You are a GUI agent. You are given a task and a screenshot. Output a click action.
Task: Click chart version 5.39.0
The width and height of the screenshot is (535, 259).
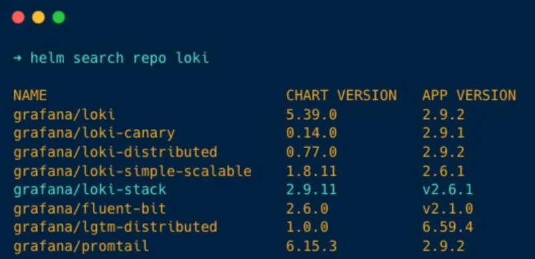point(312,115)
